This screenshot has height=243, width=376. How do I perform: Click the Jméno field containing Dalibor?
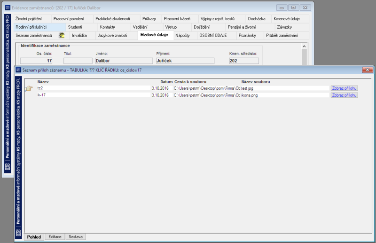coord(124,61)
